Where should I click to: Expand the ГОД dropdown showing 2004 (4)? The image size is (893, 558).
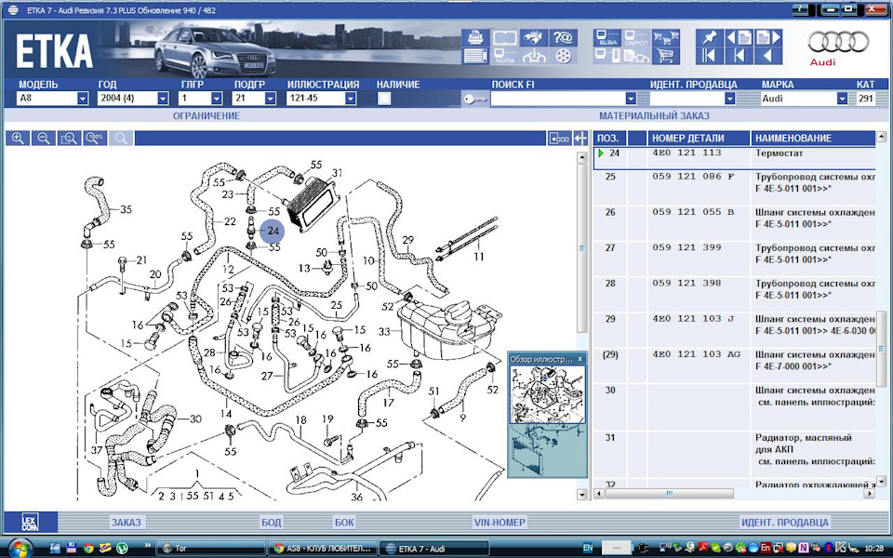(163, 98)
